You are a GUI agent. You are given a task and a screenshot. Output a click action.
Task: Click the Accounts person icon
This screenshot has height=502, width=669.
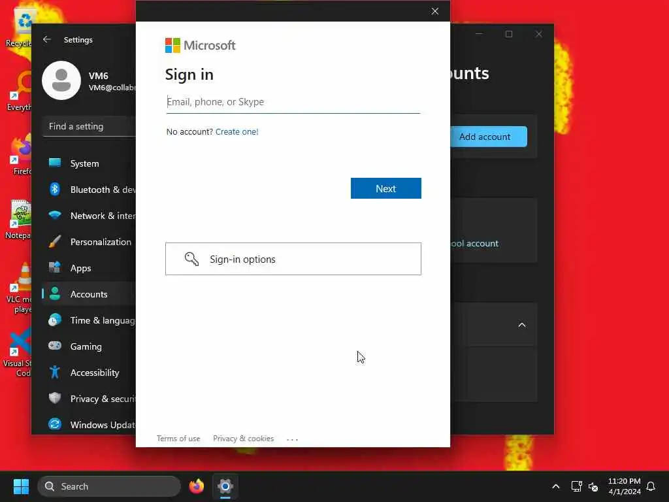pos(55,293)
